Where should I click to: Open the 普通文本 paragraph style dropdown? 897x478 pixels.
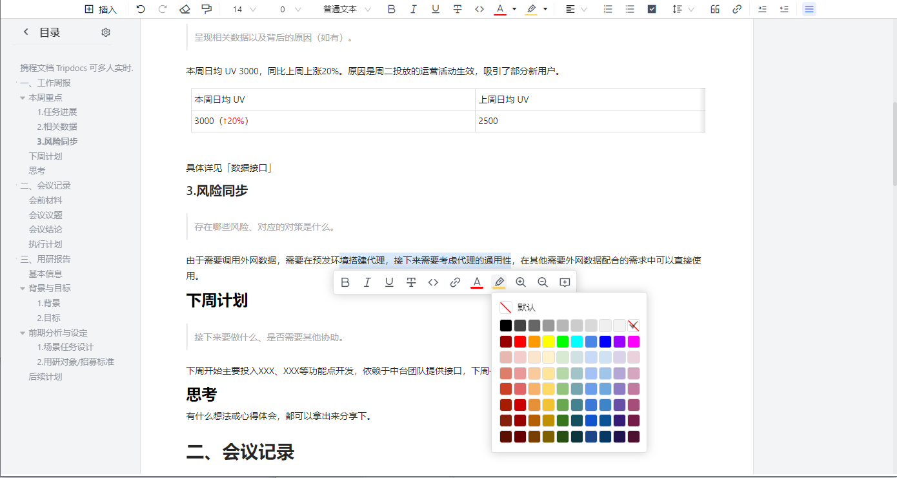click(x=347, y=9)
